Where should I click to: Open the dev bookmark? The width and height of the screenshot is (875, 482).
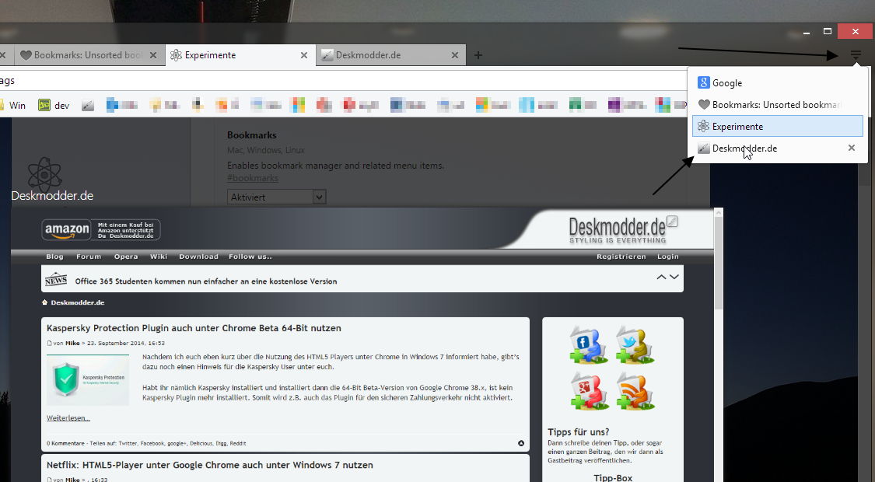[x=54, y=105]
